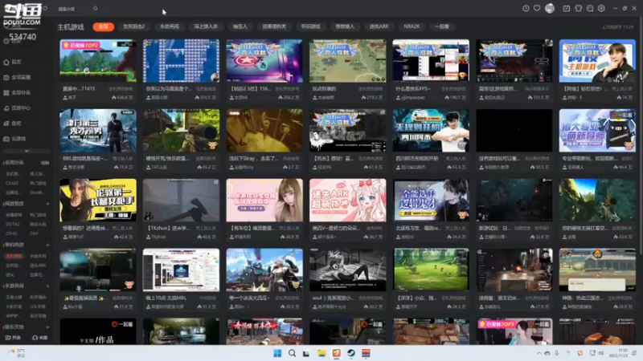643x361 pixels.
Task: Open the skin (shirt) icon
Action: [578, 8]
